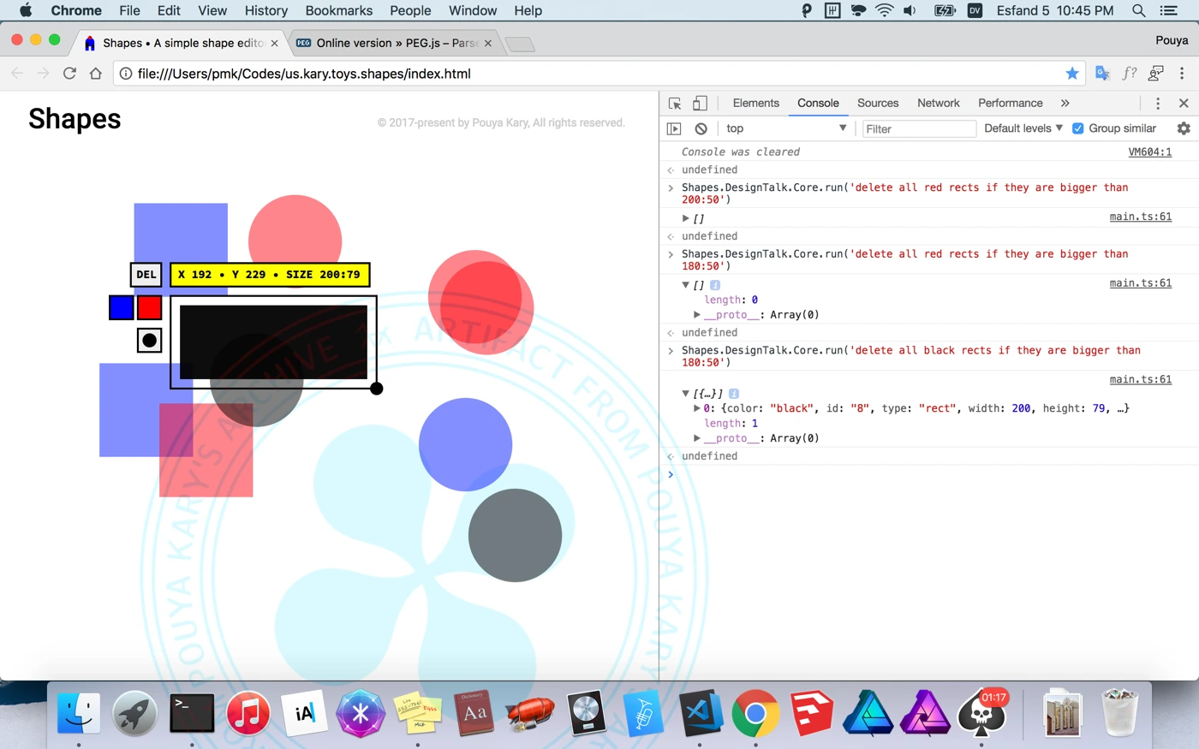Open console settings gear icon
Viewport: 1199px width, 749px height.
1184,128
